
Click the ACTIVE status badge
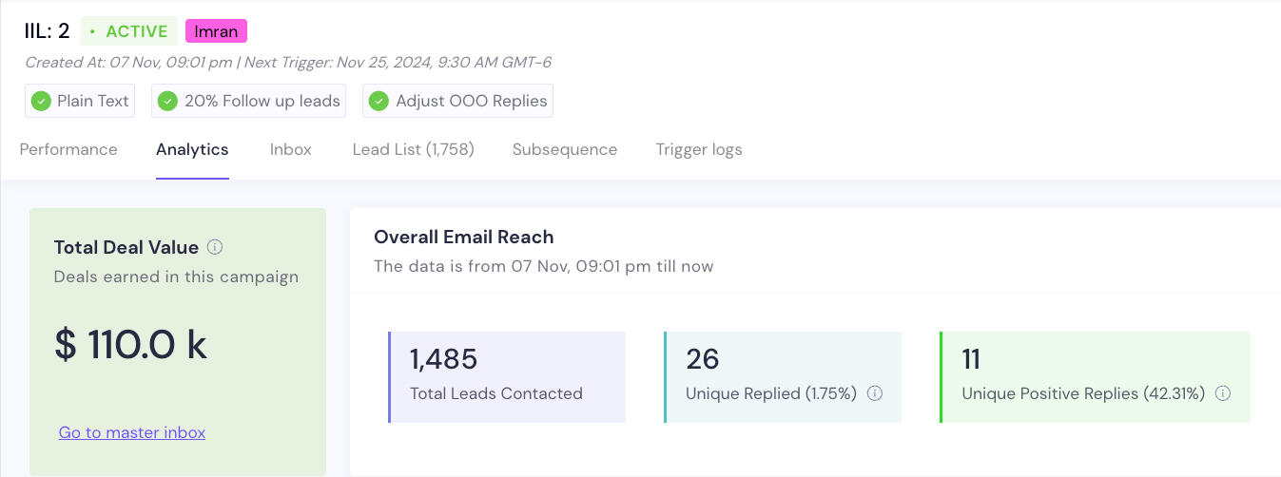point(128,31)
